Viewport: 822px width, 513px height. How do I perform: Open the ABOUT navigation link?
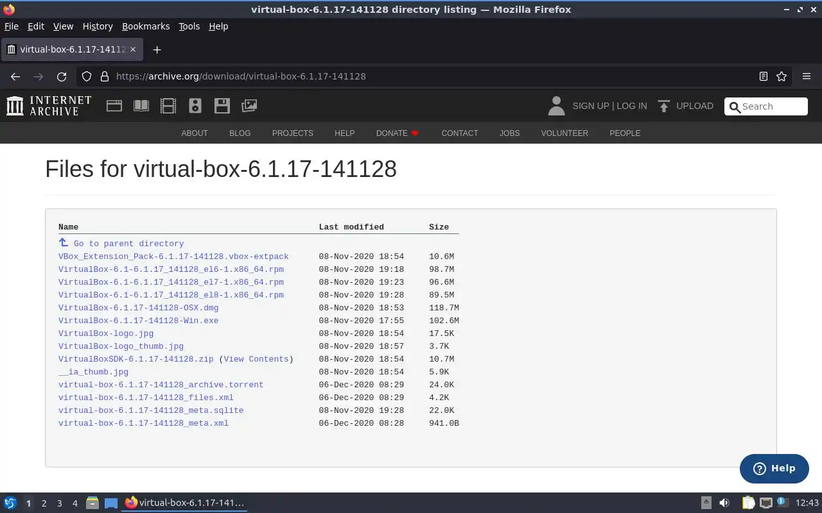tap(195, 133)
